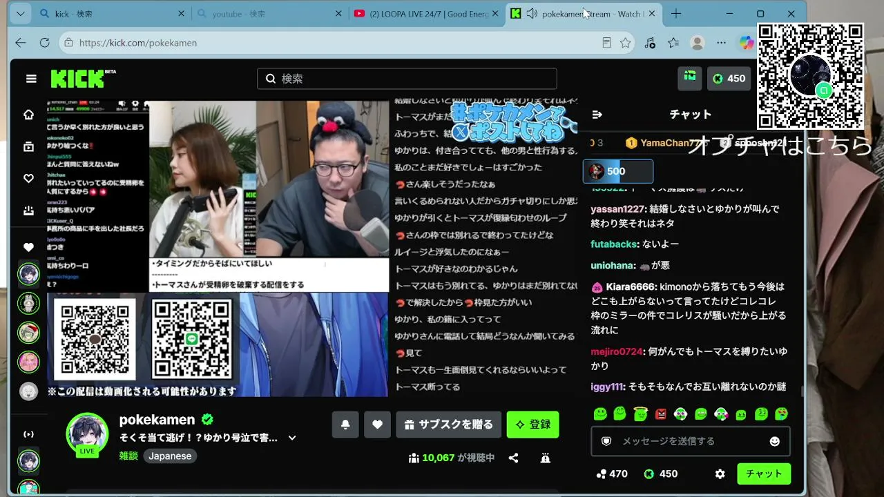
Task: Click the 450 KICKs balance button in header
Action: [729, 79]
